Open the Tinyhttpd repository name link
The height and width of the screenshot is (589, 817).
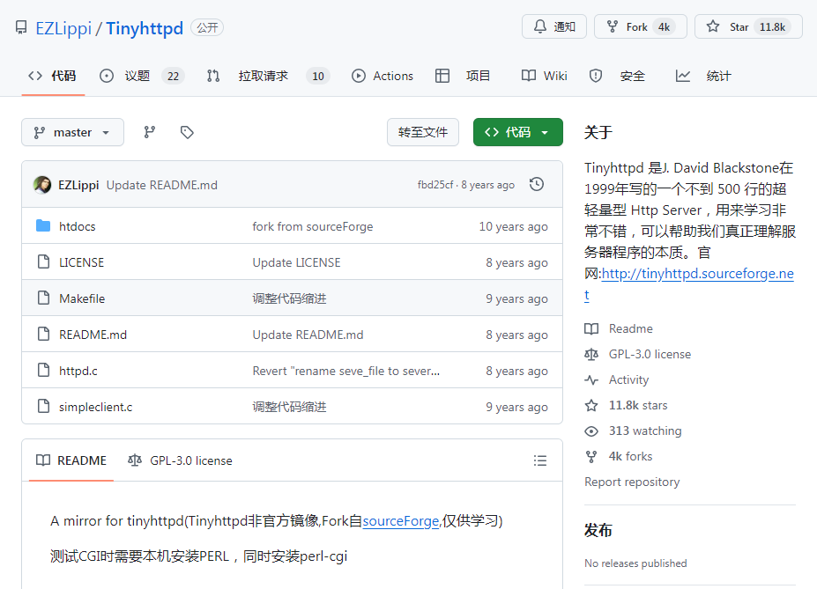click(x=145, y=28)
